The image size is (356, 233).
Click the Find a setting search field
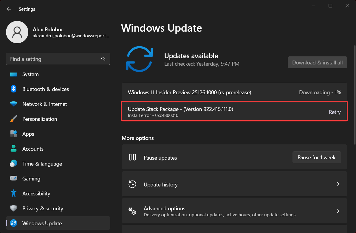tap(54, 59)
